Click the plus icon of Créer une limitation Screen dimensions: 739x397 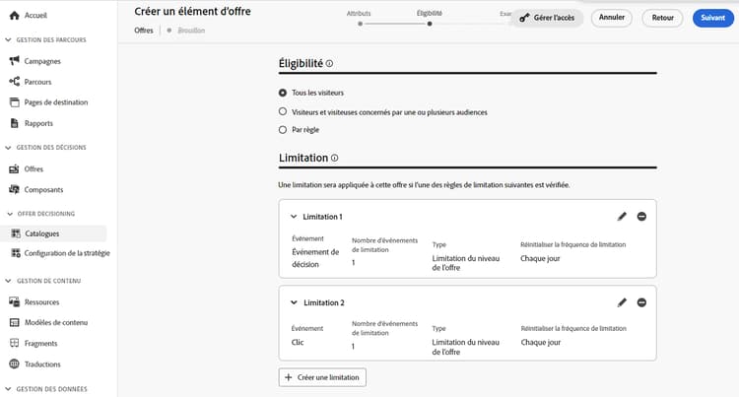point(289,377)
